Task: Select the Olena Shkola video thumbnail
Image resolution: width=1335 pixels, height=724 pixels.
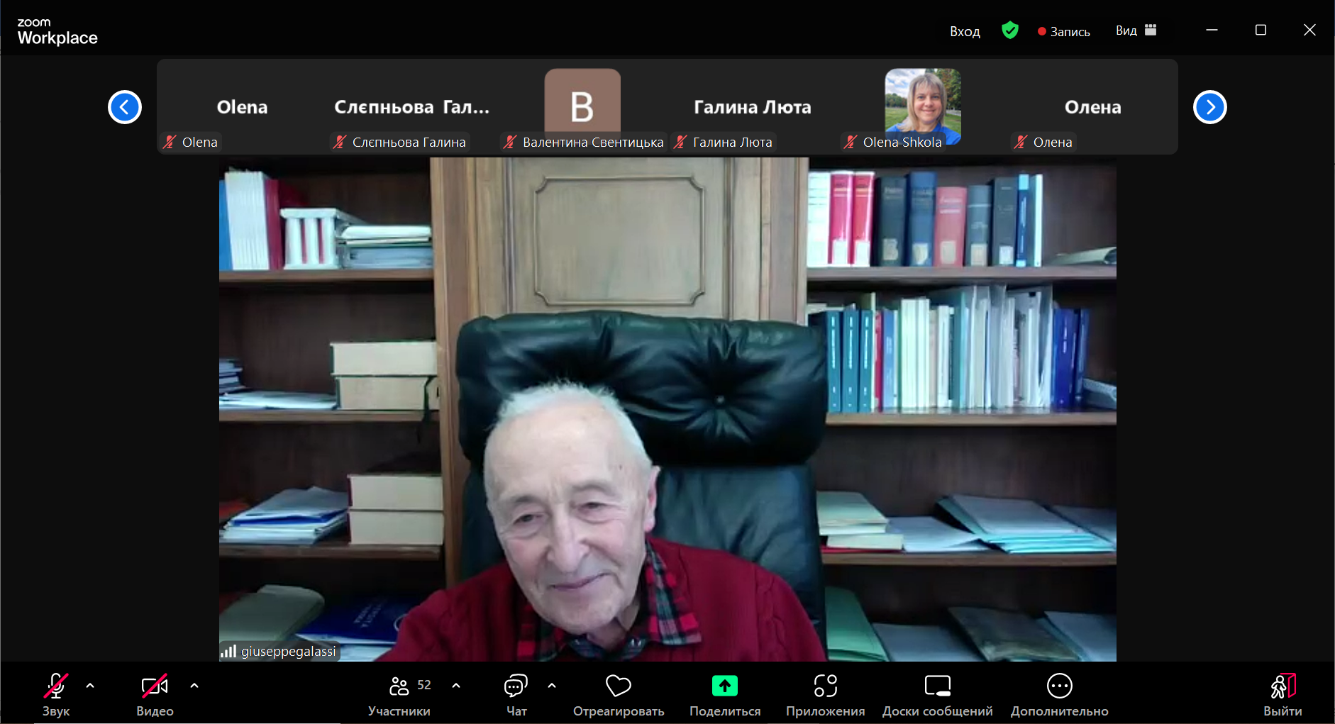Action: click(x=922, y=106)
